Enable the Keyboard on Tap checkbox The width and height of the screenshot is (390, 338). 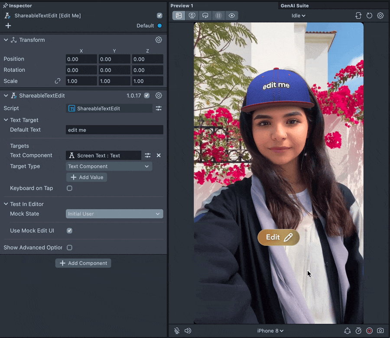(x=69, y=188)
